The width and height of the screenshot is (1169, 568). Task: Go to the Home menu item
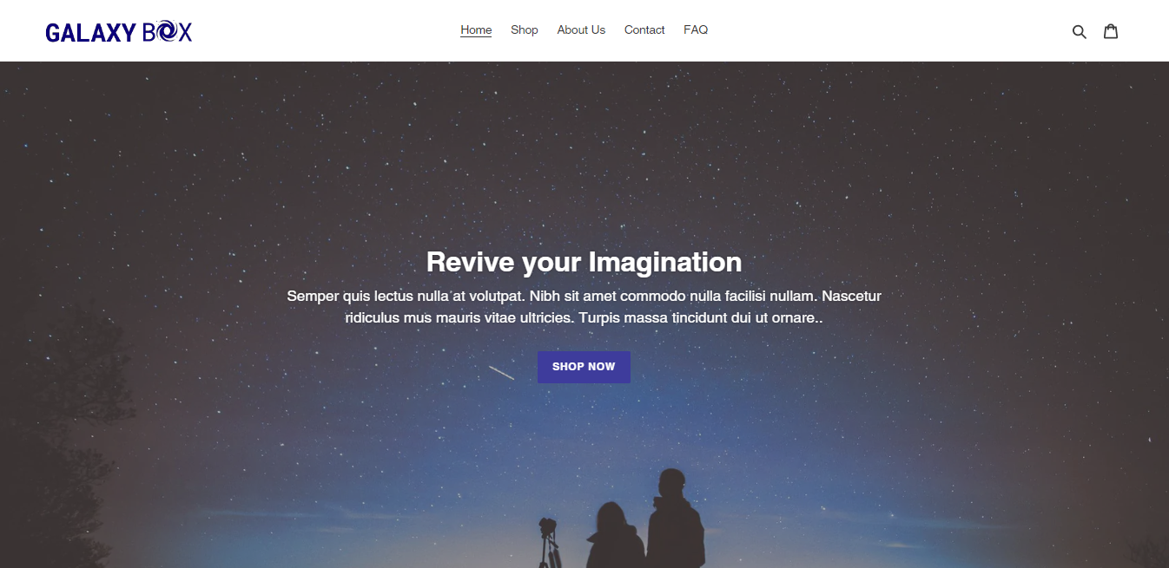click(476, 29)
